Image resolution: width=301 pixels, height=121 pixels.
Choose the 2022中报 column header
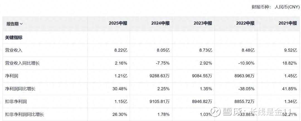tap(245, 24)
